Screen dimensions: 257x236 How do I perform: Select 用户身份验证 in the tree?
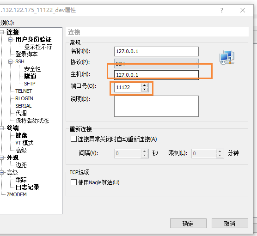pos(33,39)
